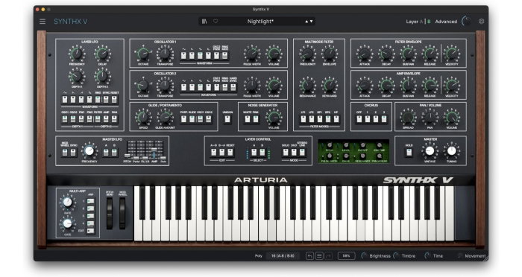Screen dimensions: 522x277
Task: Select Solo mode in Layer Control
Action: pyautogui.click(x=286, y=153)
